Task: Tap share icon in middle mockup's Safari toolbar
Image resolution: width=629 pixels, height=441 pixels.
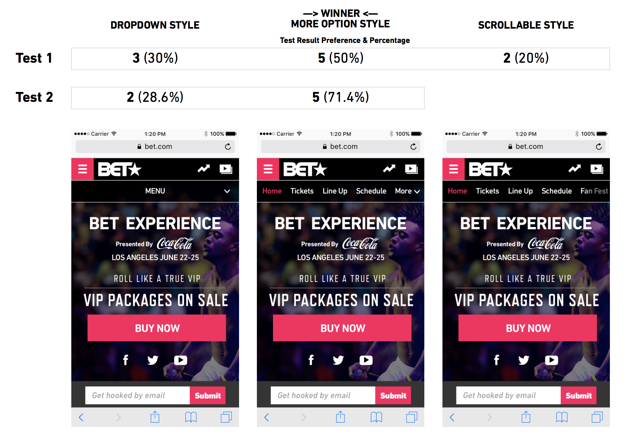Action: point(340,417)
